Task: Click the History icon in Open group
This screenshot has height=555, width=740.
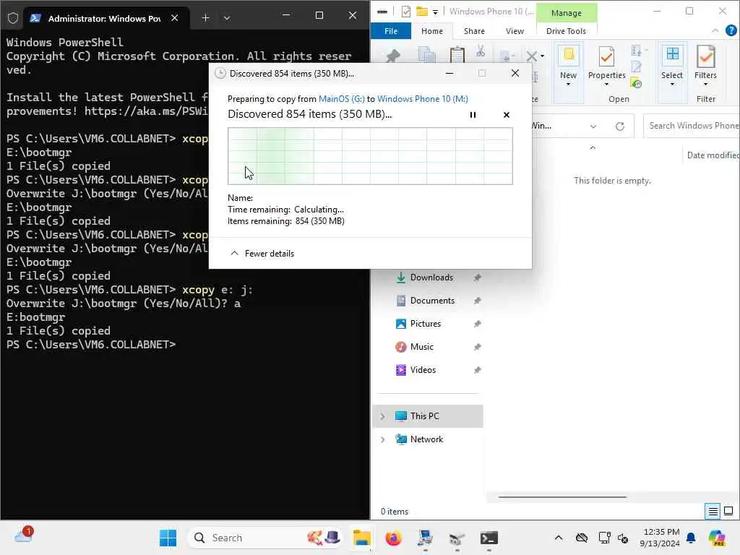Action: coord(636,84)
